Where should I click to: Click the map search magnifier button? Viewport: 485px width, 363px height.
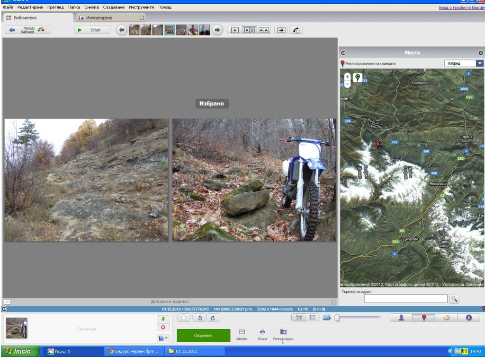click(454, 299)
